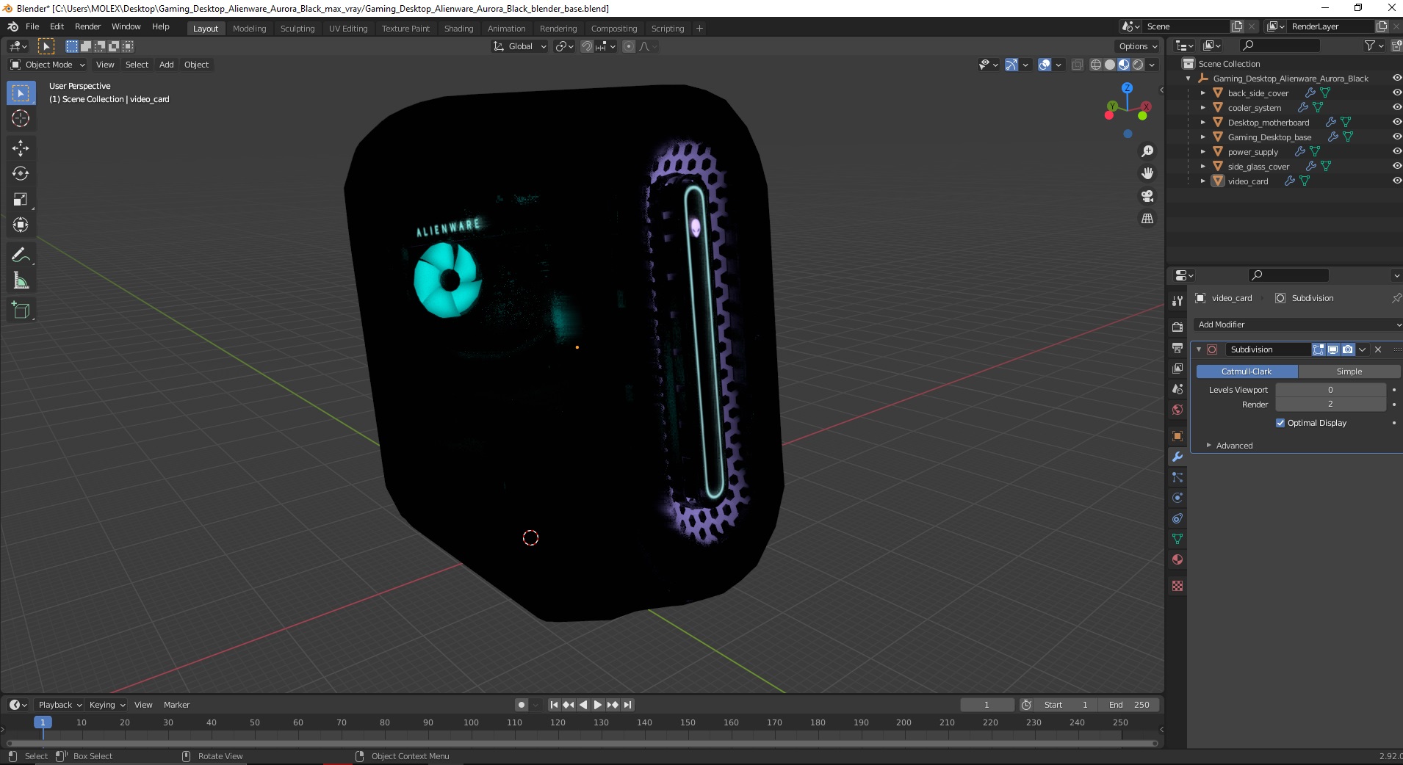Hide Desktop_motherboard using its eye icon

click(1396, 123)
